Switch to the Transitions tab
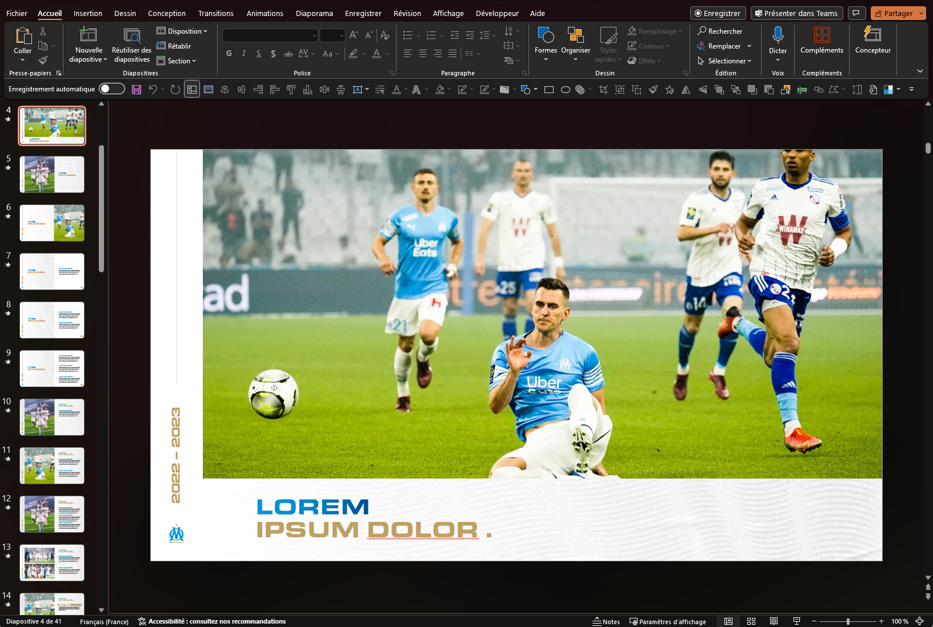The height and width of the screenshot is (627, 933). tap(216, 13)
